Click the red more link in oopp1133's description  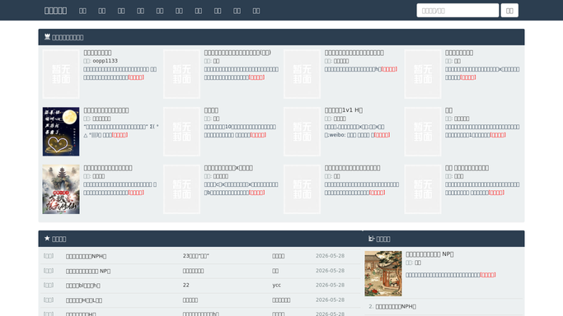[136, 77]
